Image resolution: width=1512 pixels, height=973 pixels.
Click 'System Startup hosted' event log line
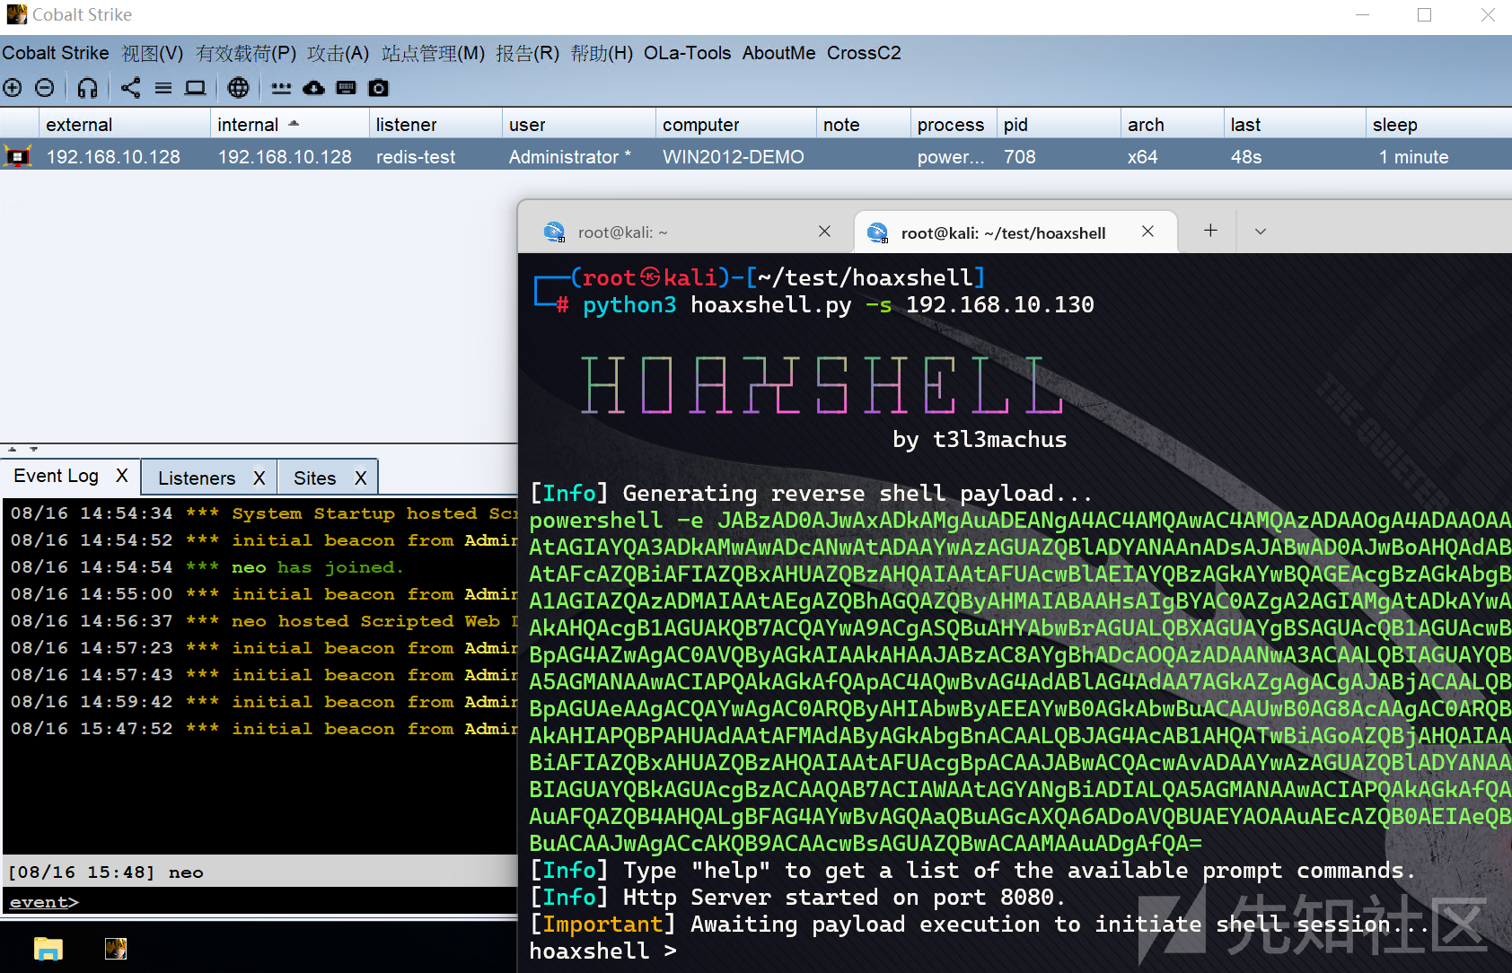tap(264, 513)
